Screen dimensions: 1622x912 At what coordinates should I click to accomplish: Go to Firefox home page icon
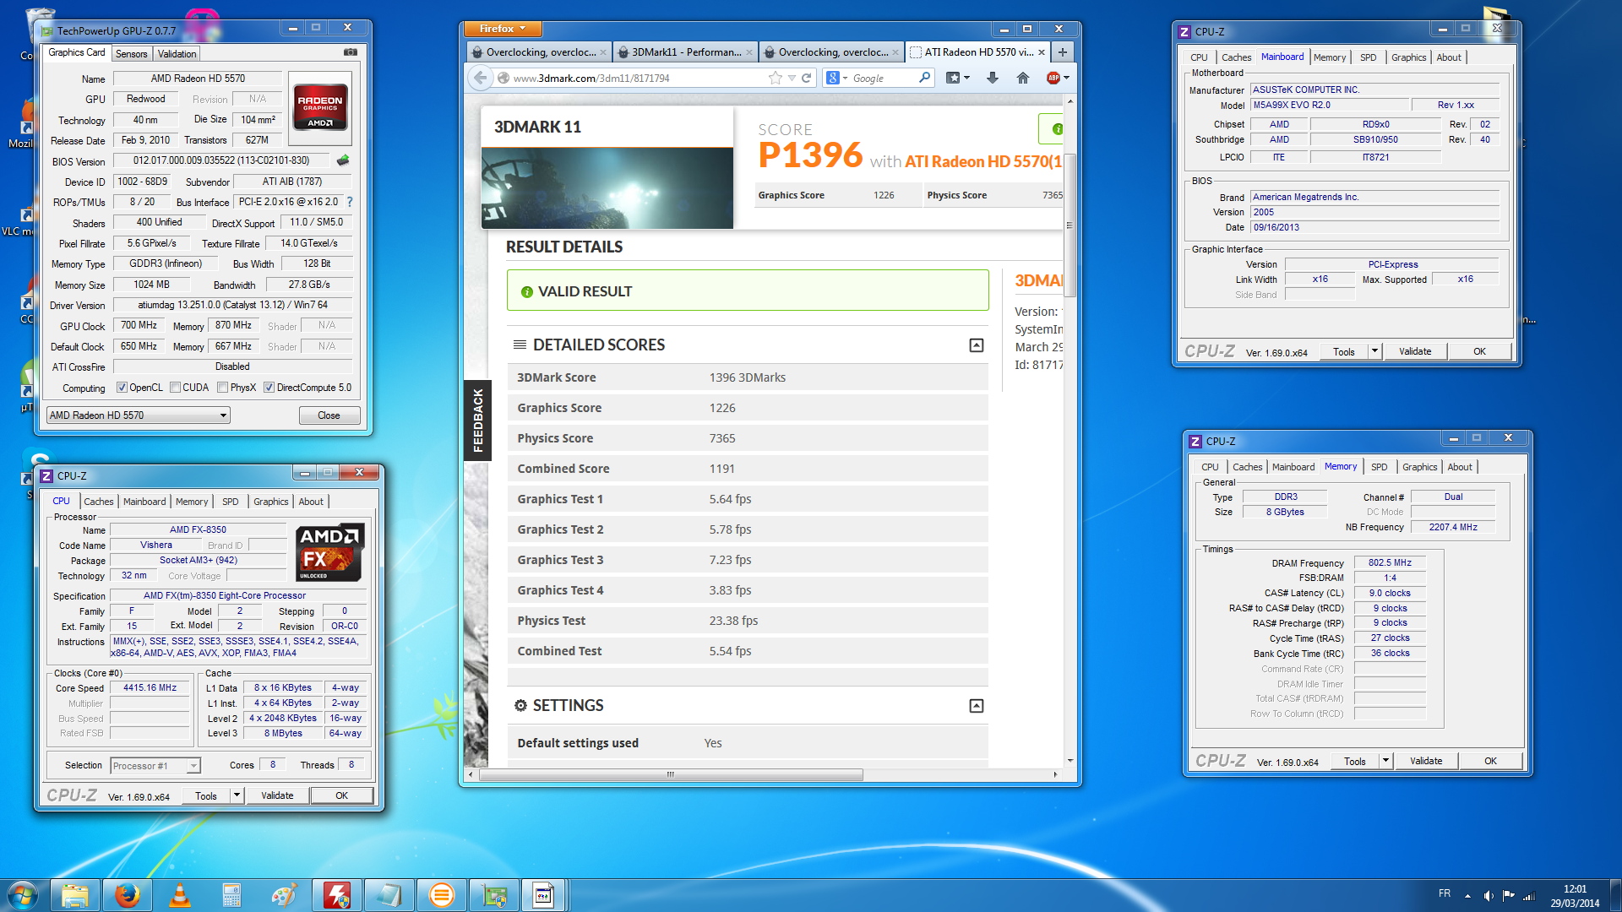click(1023, 78)
